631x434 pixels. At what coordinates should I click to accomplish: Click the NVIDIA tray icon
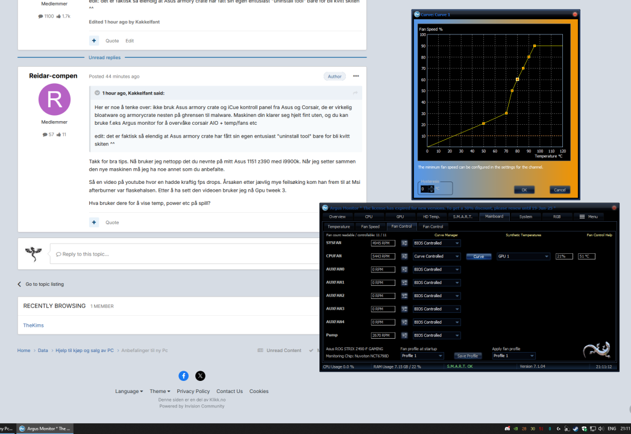click(516, 429)
